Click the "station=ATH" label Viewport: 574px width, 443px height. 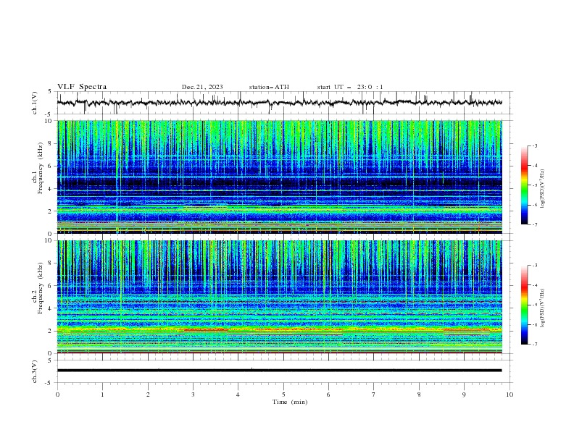[269, 87]
